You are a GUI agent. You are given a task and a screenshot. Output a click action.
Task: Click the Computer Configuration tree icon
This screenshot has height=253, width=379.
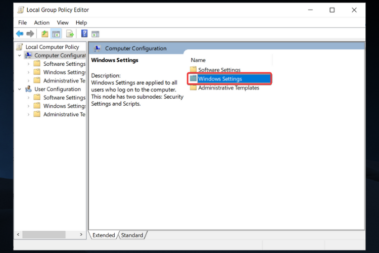pyautogui.click(x=28, y=55)
